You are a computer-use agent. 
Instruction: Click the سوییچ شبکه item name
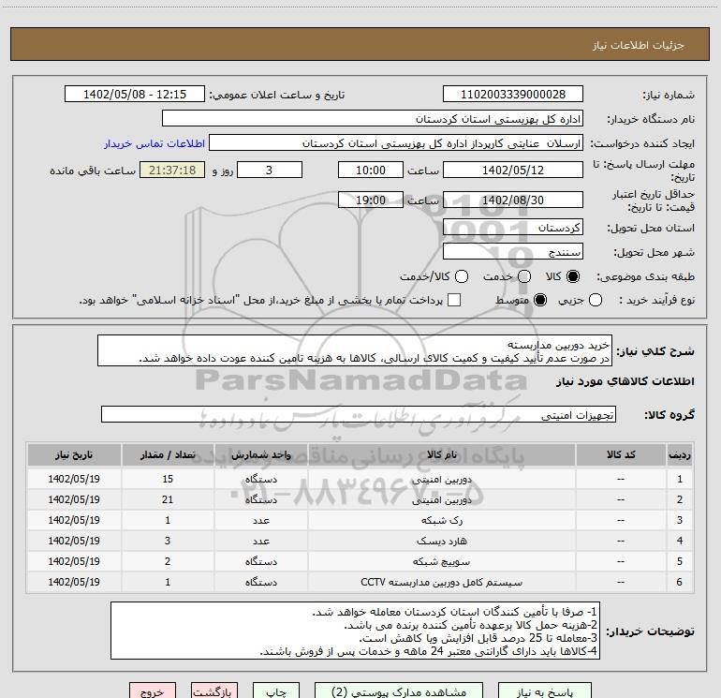[441, 561]
